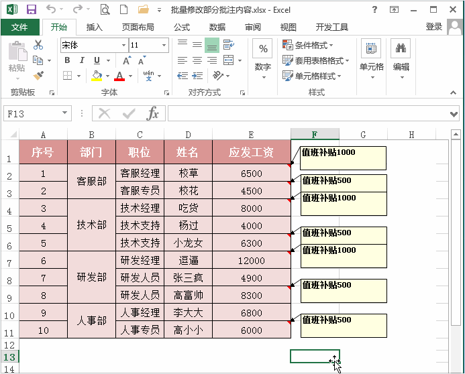465x374 pixels.
Task: Increase the cell indent
Action: click(197, 76)
